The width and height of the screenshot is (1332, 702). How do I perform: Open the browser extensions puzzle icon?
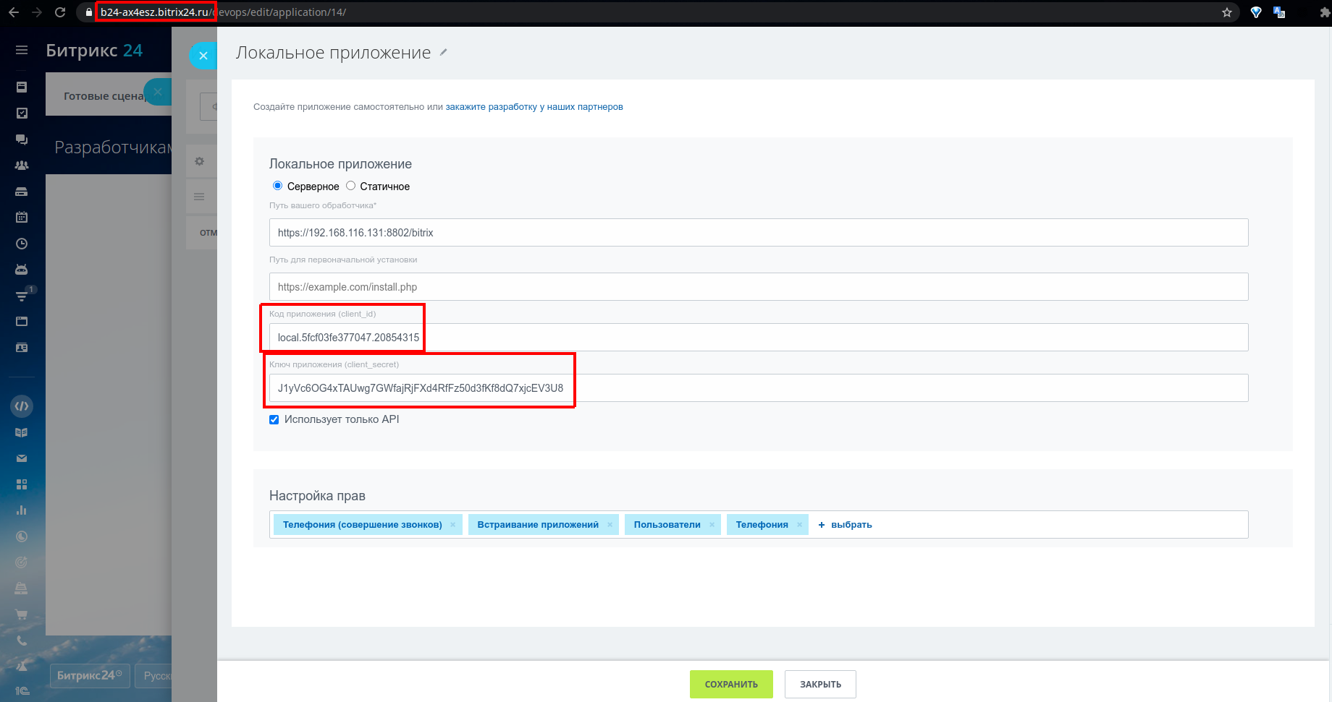[1325, 12]
